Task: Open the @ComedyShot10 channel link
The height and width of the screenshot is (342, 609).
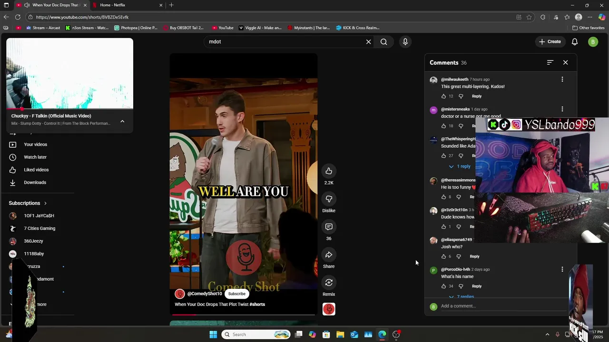Action: (205, 294)
